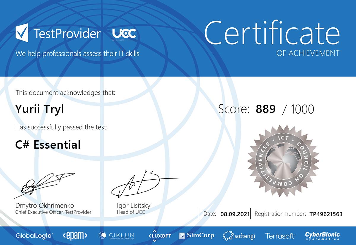The height and width of the screenshot is (245, 356).
Task: Select the recipient name Yurii Tryl
Action: (x=39, y=109)
